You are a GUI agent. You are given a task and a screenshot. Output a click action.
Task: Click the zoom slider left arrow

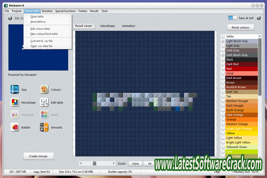[x=81, y=163]
